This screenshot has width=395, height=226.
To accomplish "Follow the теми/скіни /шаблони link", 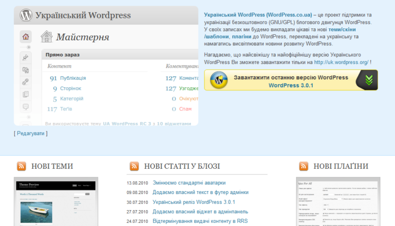I will tap(342, 29).
